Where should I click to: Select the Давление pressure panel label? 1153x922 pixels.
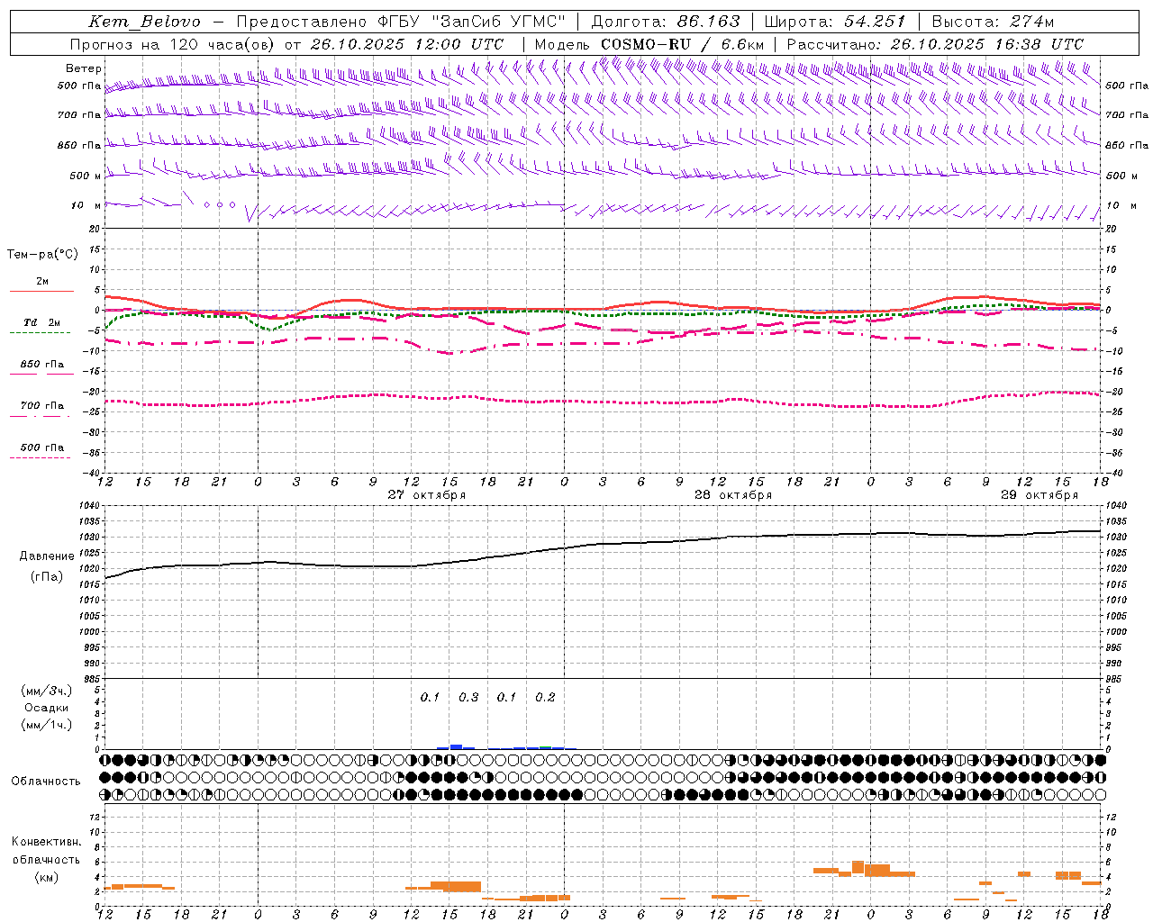pos(47,556)
